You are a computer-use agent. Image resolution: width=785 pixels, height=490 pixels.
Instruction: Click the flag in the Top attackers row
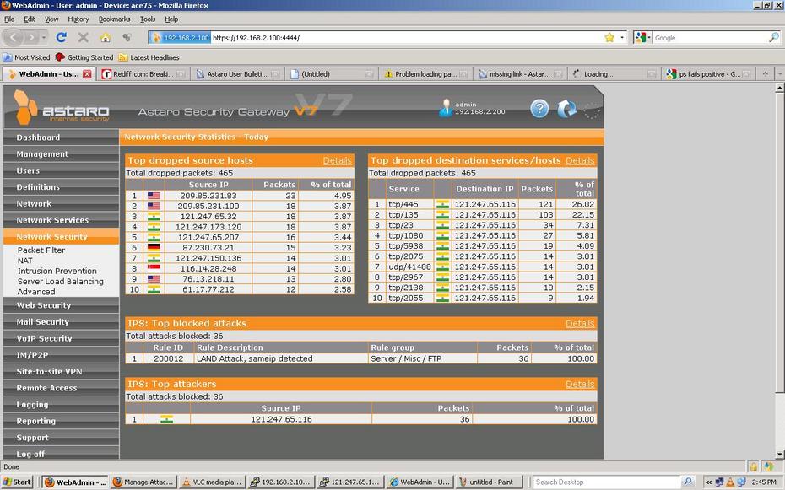click(167, 419)
